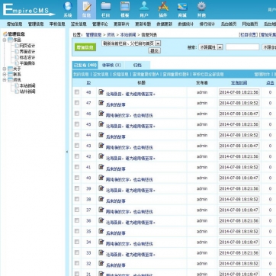Open the 本站新闻 breadcrumb link
The image size is (276, 276).
tap(127, 34)
